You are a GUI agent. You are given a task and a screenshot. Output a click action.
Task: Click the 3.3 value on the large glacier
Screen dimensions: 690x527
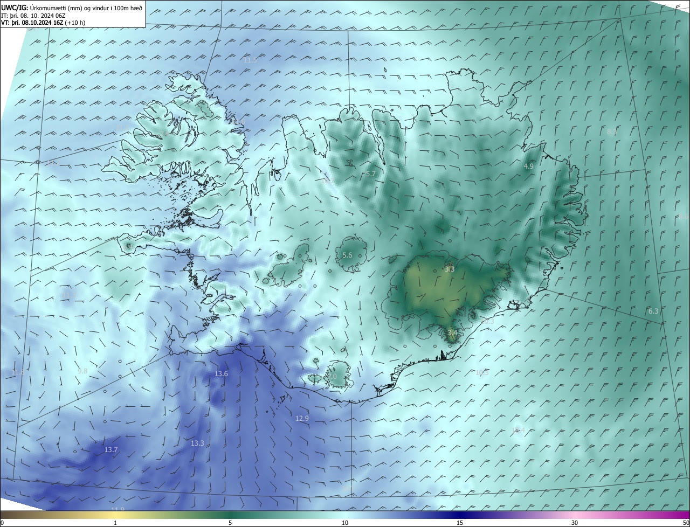point(450,268)
